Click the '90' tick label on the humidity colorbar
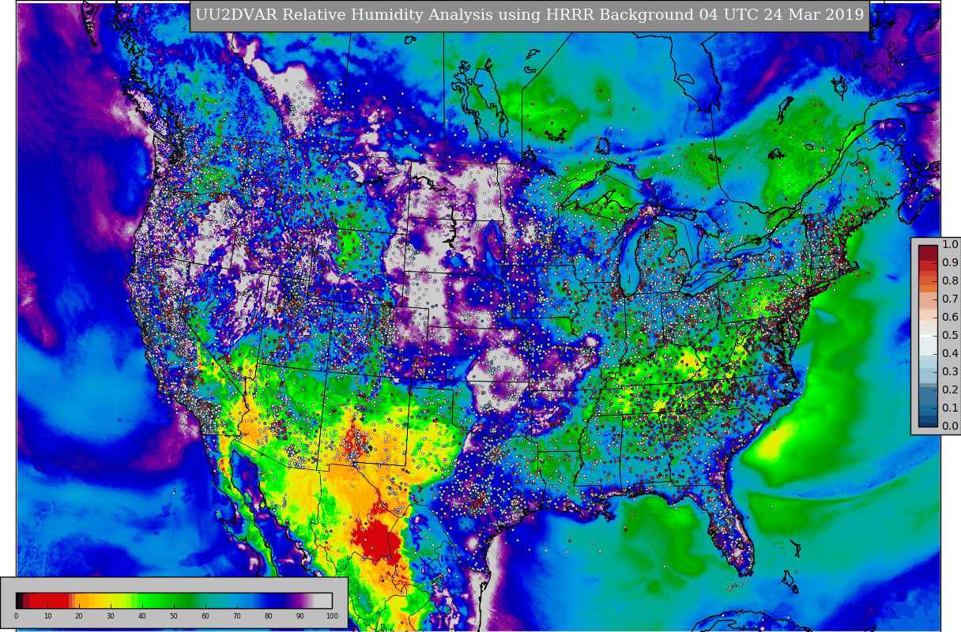Viewport: 961px width, 632px height. [300, 616]
